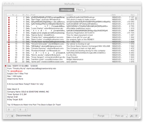This screenshot has width=144, height=123.
Task: Click the Purge button
Action: tap(101, 116)
